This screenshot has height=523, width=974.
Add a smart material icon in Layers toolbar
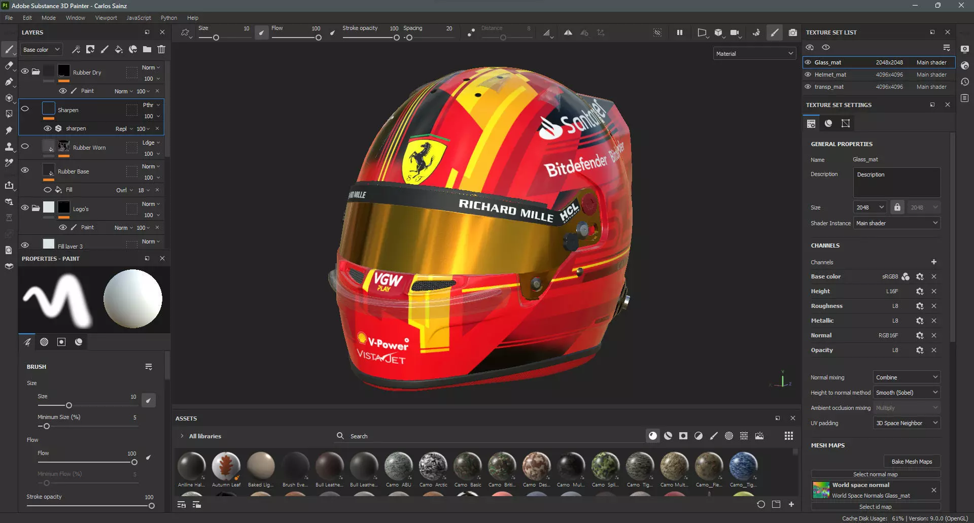coord(133,49)
